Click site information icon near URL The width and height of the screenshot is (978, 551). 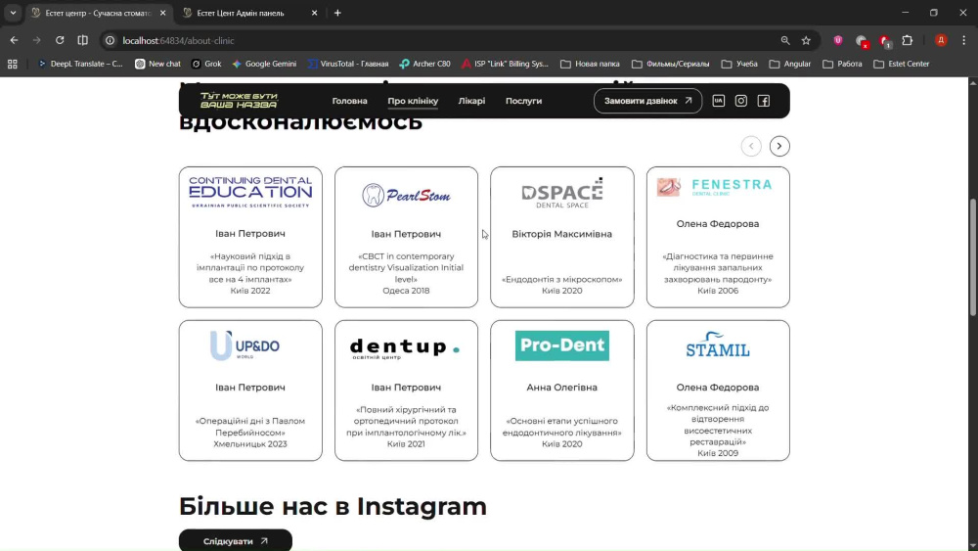110,40
